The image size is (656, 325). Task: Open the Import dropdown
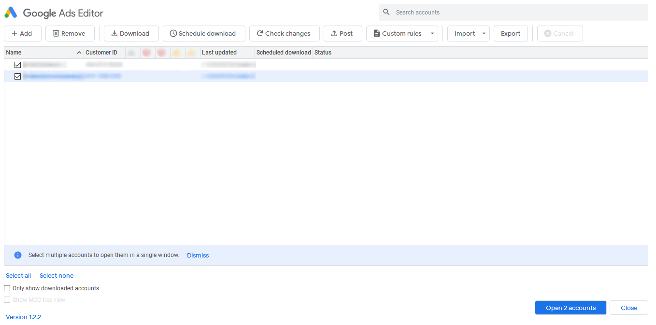click(x=469, y=34)
